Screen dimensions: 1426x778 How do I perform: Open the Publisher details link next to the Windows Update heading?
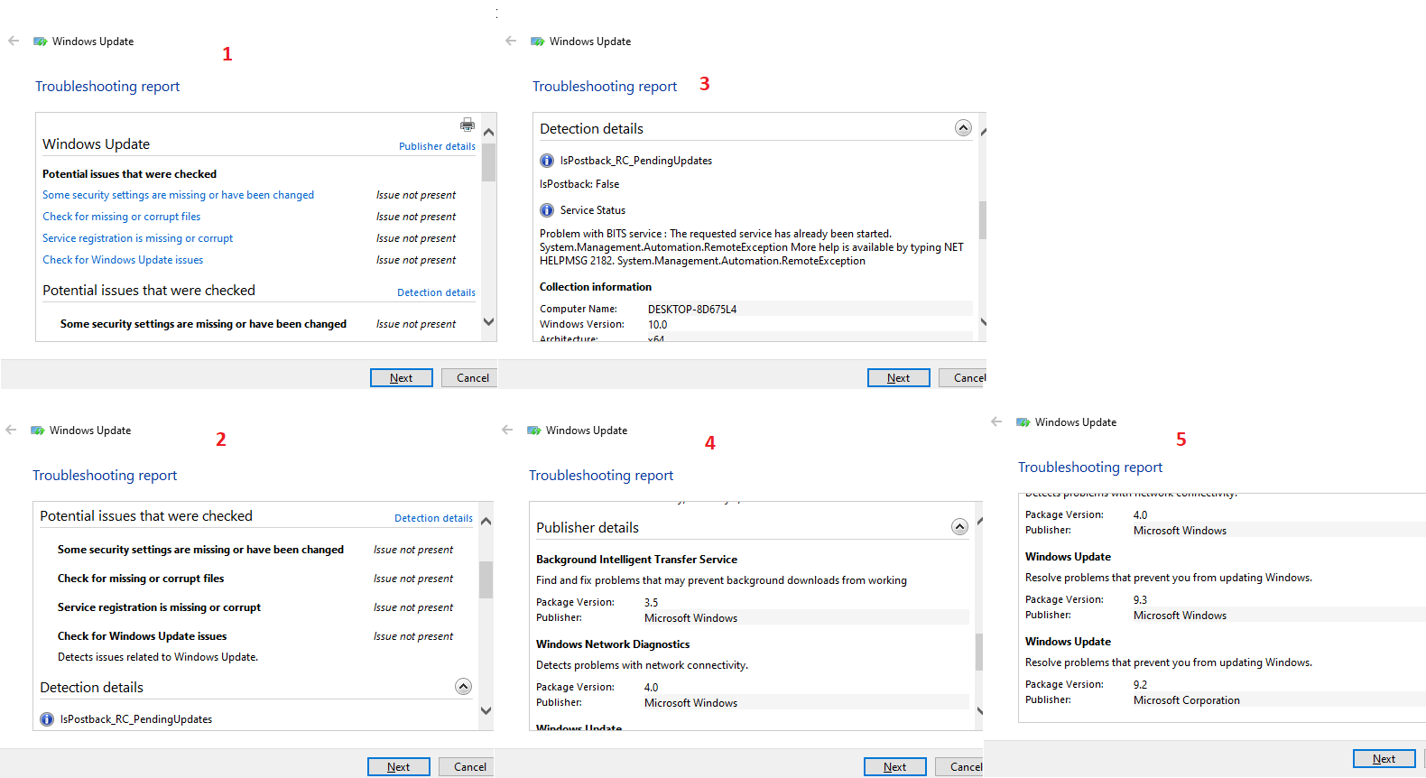click(x=437, y=146)
